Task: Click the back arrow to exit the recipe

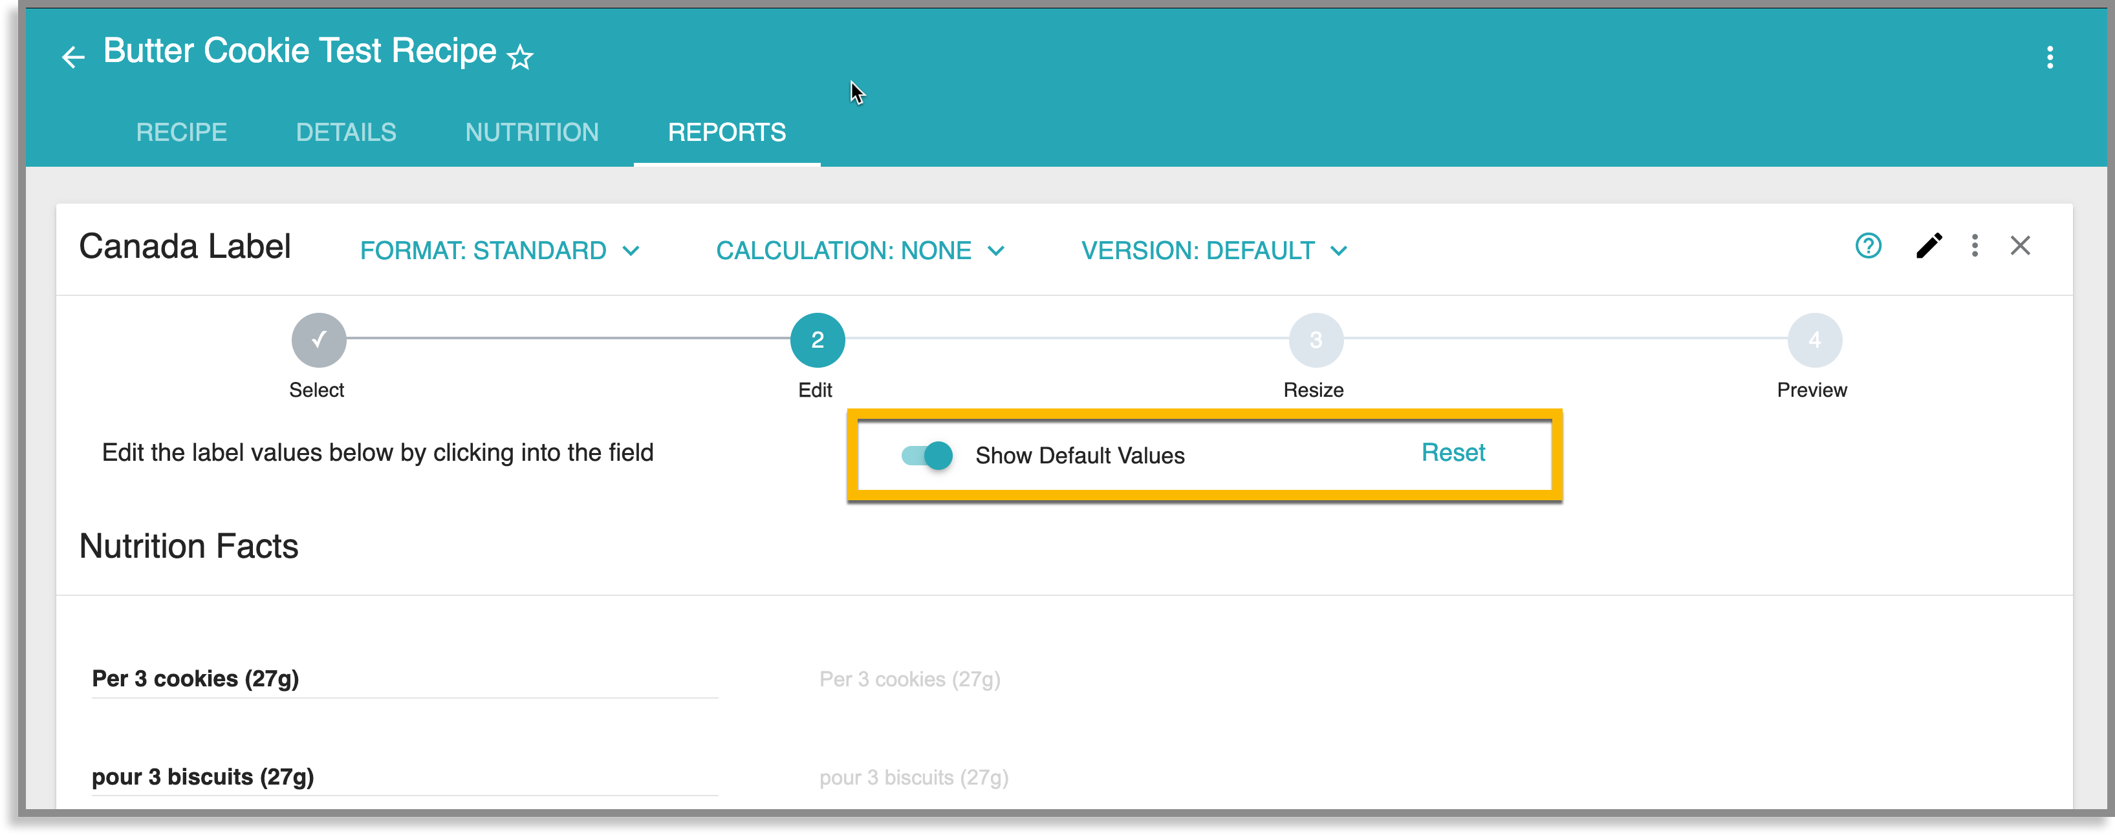Action: click(x=73, y=56)
